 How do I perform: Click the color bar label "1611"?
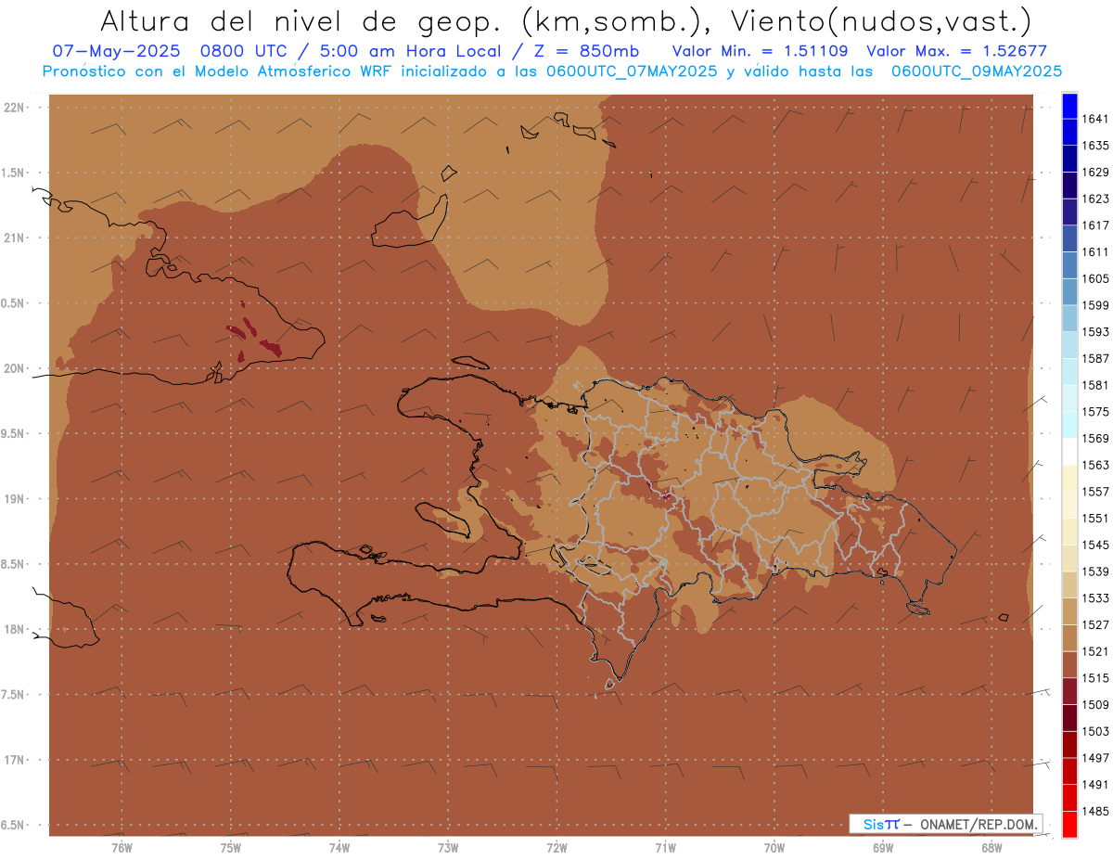[1095, 252]
